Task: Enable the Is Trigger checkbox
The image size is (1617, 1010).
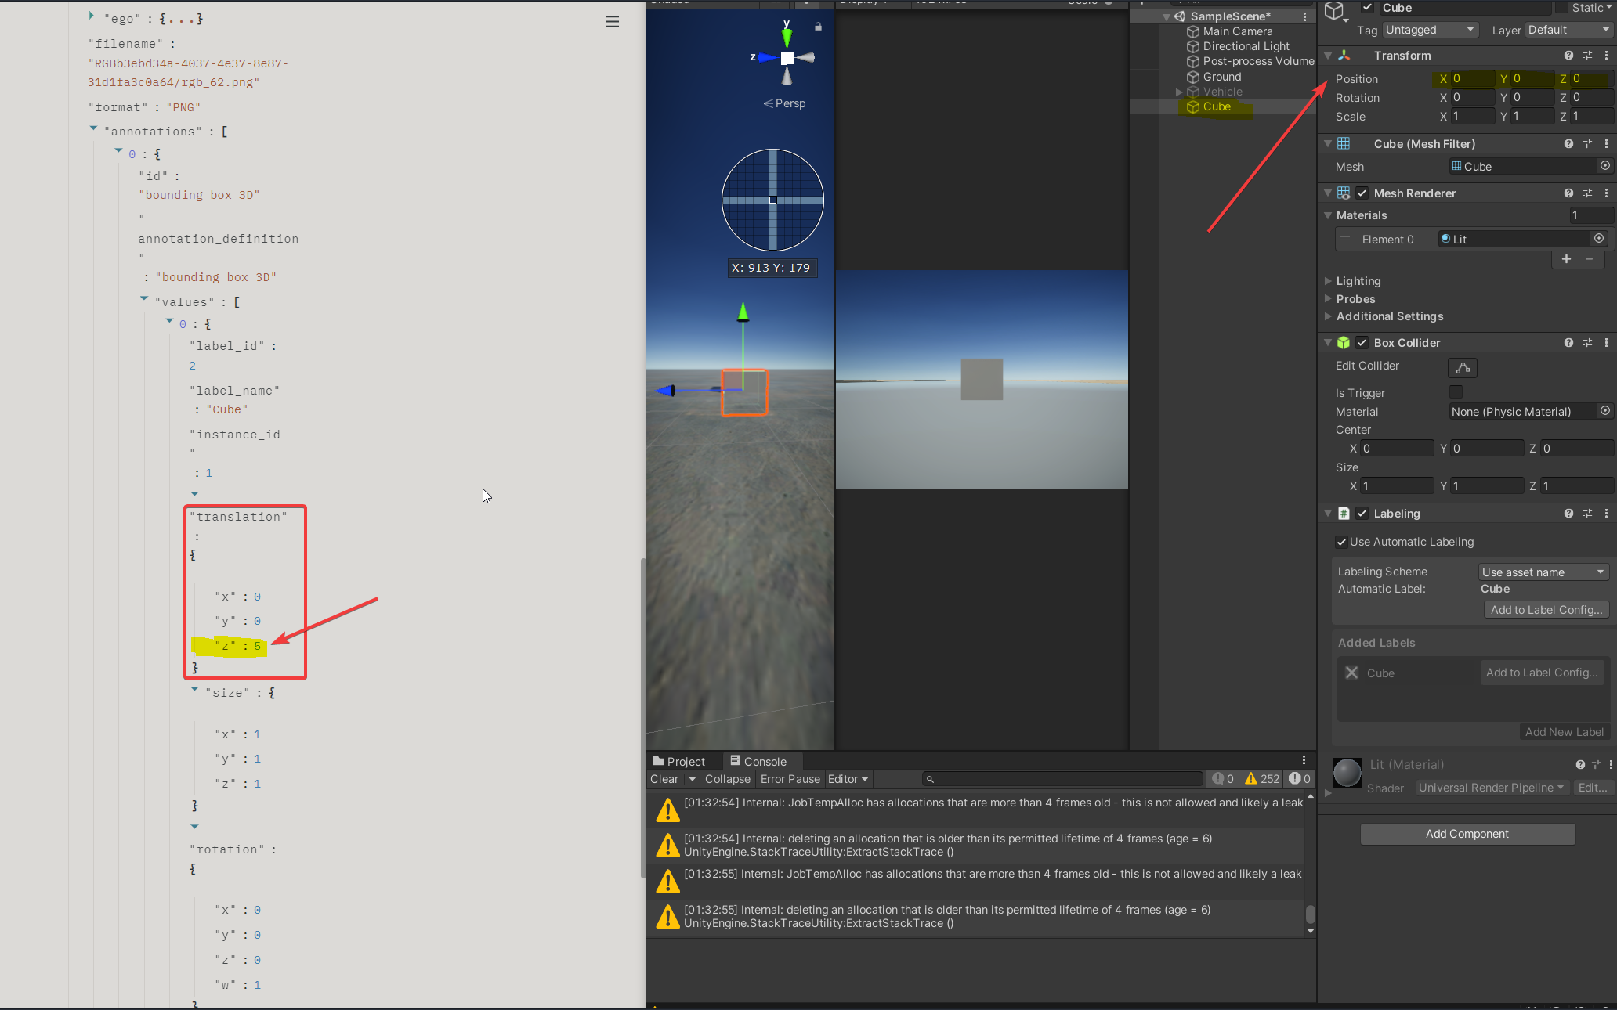Action: (x=1456, y=391)
